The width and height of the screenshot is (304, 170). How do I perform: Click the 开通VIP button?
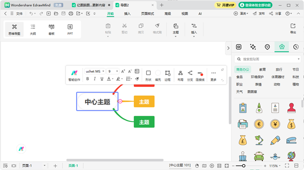pos(225,5)
